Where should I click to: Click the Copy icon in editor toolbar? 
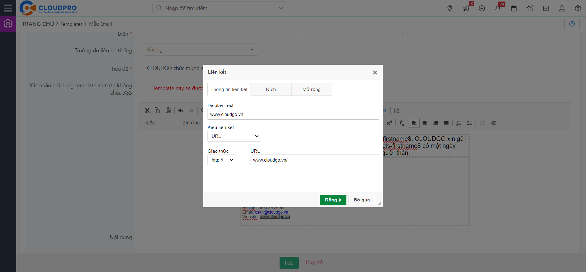pos(157,110)
